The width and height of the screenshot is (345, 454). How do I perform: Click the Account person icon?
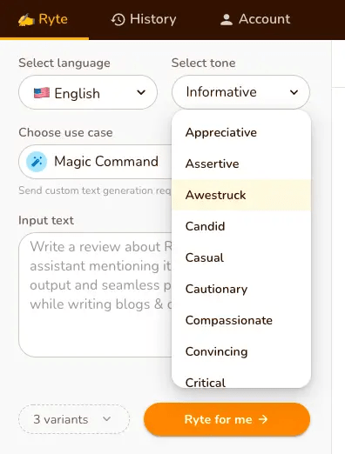tap(227, 20)
